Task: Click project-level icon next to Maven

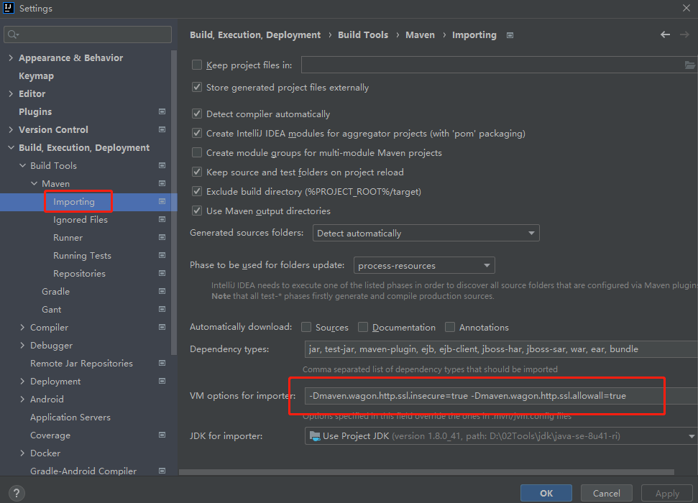Action: click(162, 183)
